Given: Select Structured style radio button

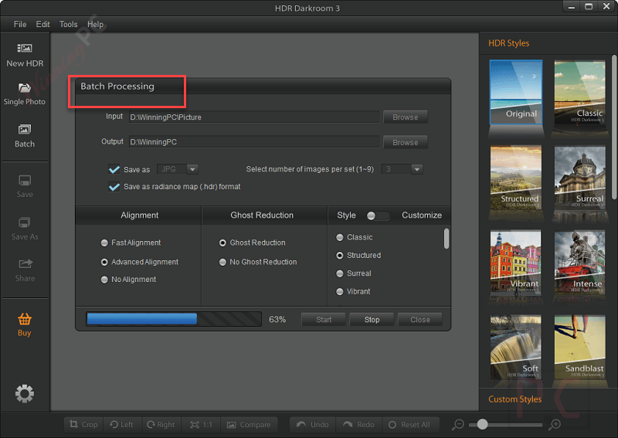Looking at the screenshot, I should [x=340, y=256].
